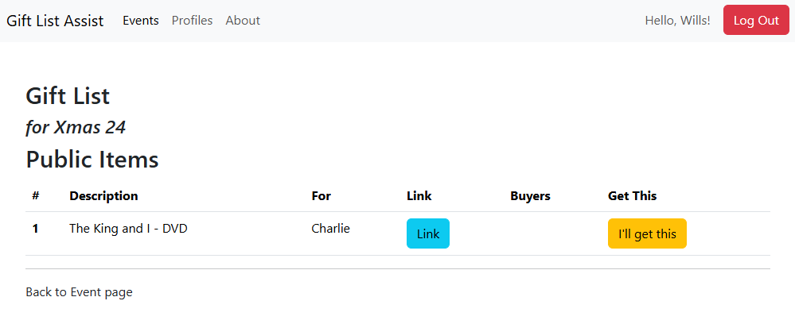This screenshot has height=324, width=795.
Task: Open the Profiles nav item
Action: [192, 21]
